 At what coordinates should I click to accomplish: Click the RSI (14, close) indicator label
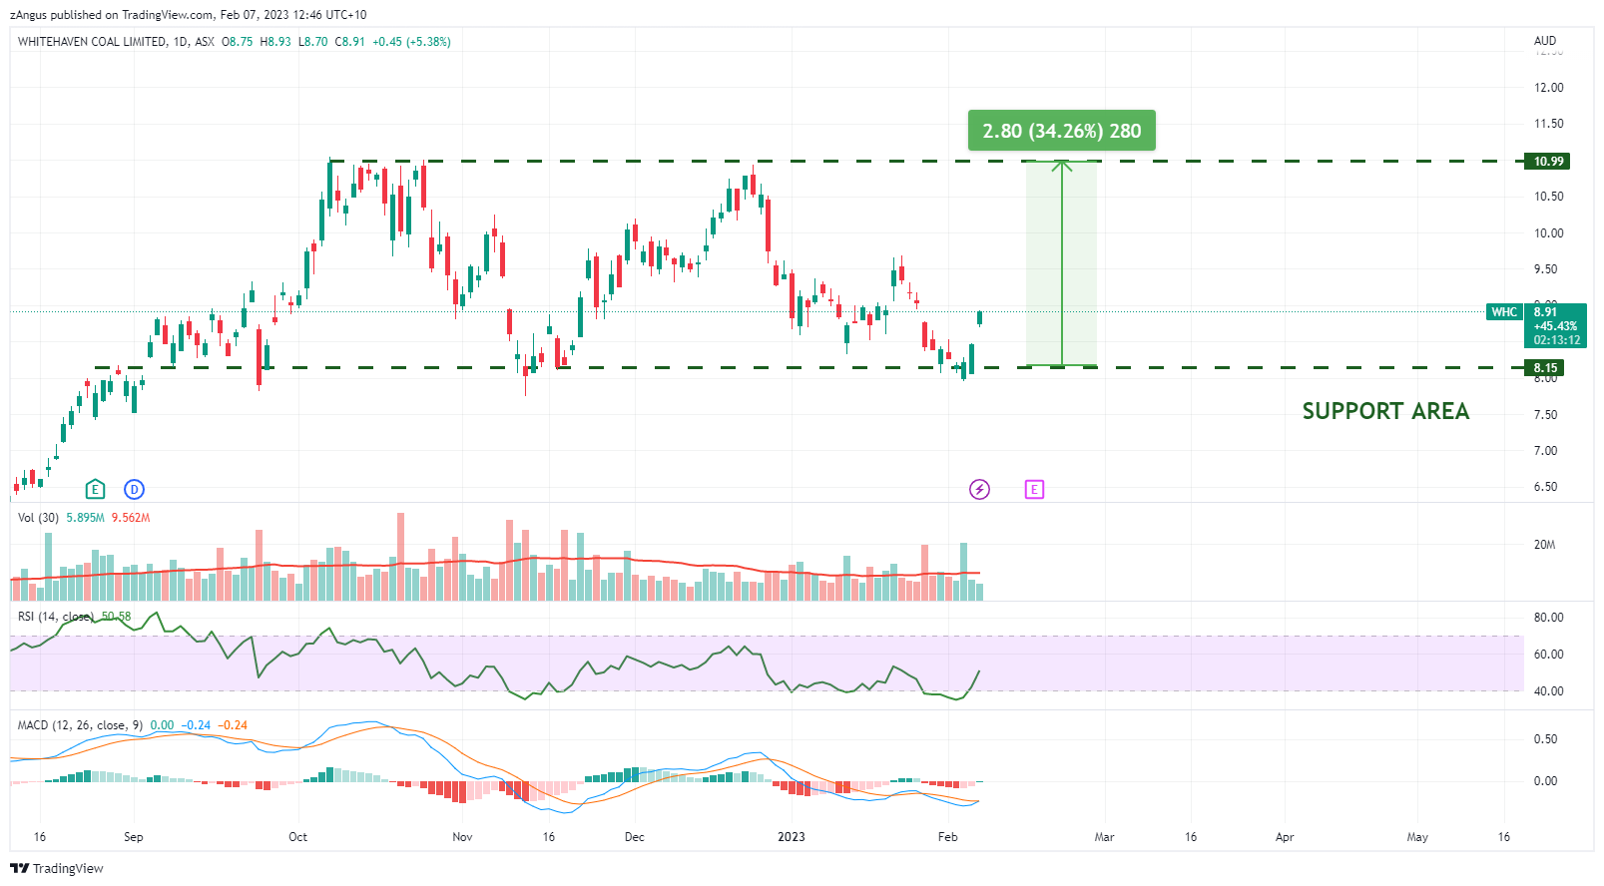tap(56, 617)
